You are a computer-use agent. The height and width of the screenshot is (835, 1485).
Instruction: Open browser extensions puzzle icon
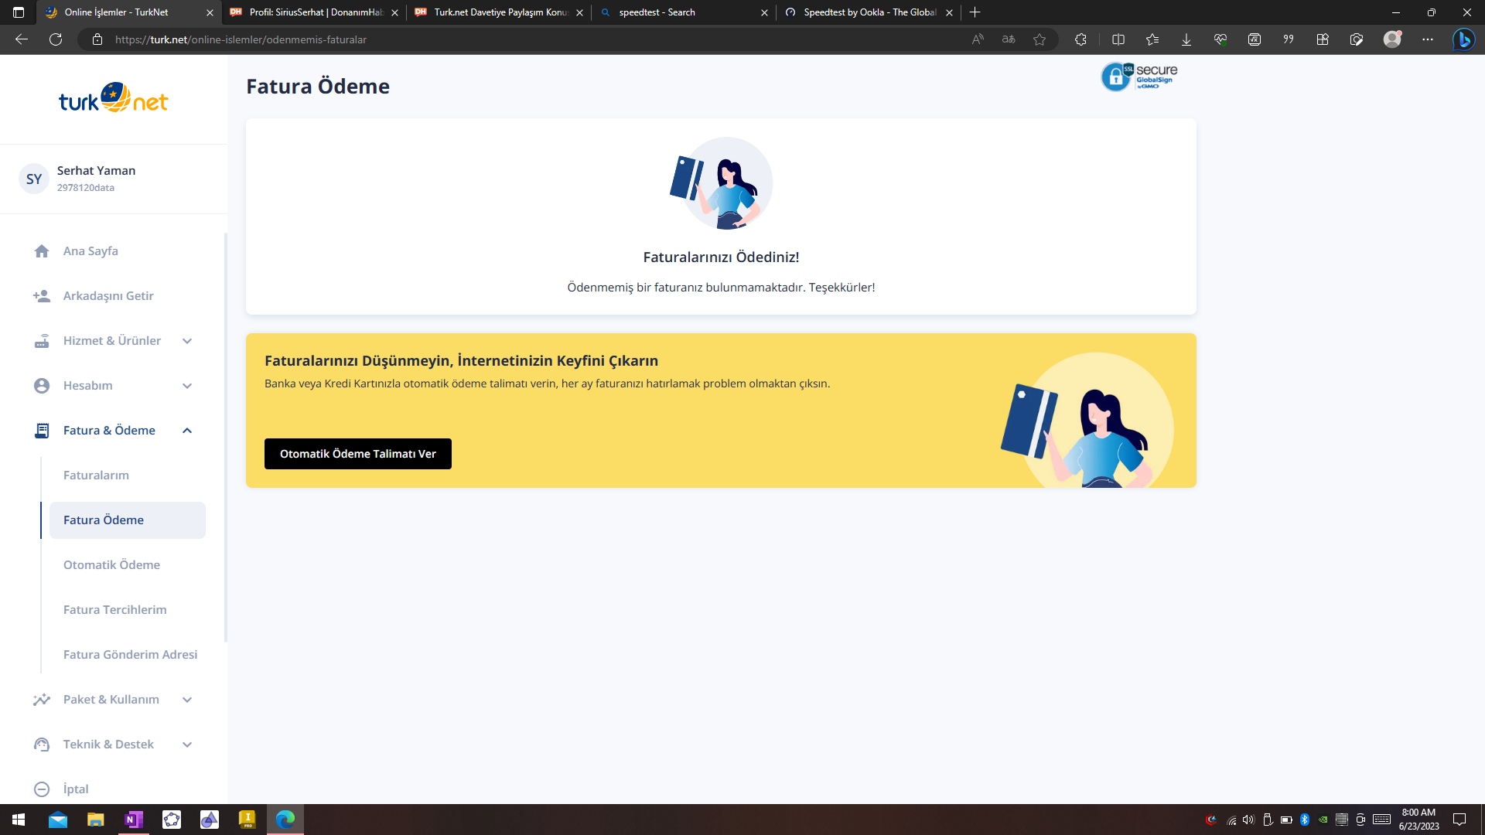click(x=1080, y=39)
